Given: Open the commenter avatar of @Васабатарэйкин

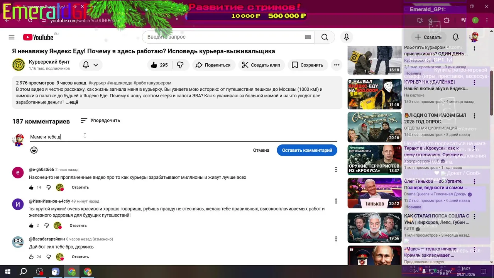Looking at the screenshot, I should [x=18, y=242].
